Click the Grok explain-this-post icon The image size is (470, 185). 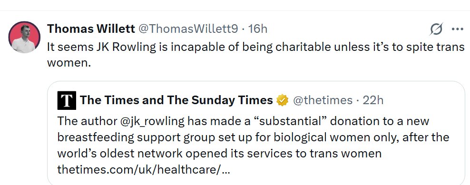[x=436, y=29]
